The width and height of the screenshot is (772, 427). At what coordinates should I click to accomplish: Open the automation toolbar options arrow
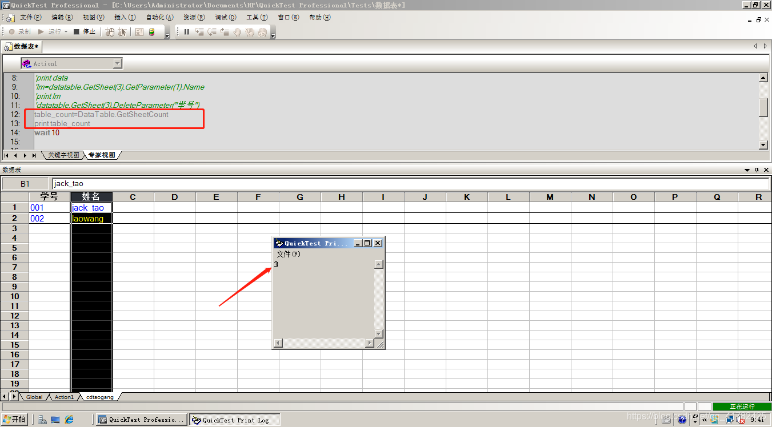[167, 35]
